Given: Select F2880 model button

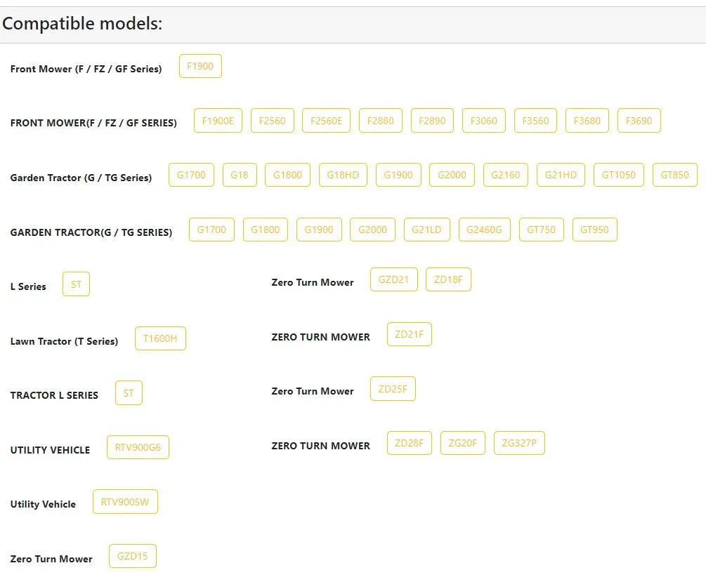Looking at the screenshot, I should tap(381, 121).
